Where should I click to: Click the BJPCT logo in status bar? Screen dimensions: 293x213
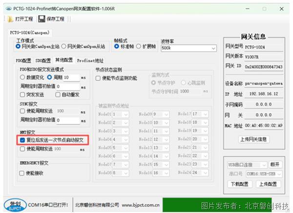click(x=15, y=205)
